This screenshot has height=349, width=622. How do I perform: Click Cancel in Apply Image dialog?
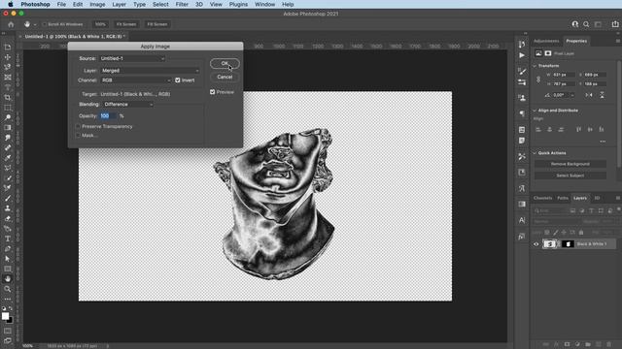(225, 77)
